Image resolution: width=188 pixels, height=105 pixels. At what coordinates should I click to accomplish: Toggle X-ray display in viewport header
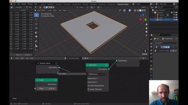click(x=135, y=10)
